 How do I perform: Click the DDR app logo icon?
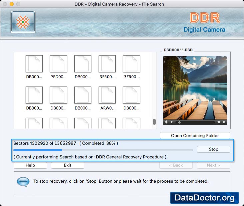coord(23,22)
